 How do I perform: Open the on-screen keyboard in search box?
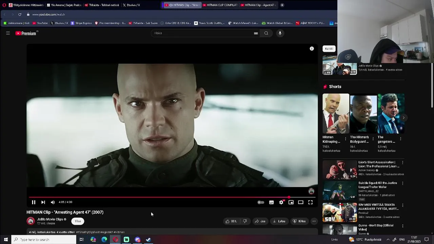256,33
